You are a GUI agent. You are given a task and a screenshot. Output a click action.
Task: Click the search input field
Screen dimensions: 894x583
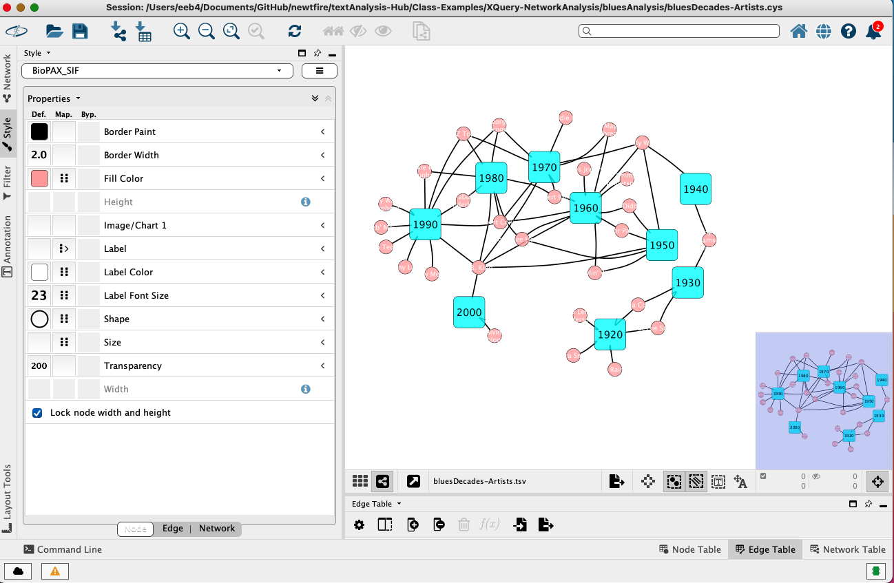(678, 31)
